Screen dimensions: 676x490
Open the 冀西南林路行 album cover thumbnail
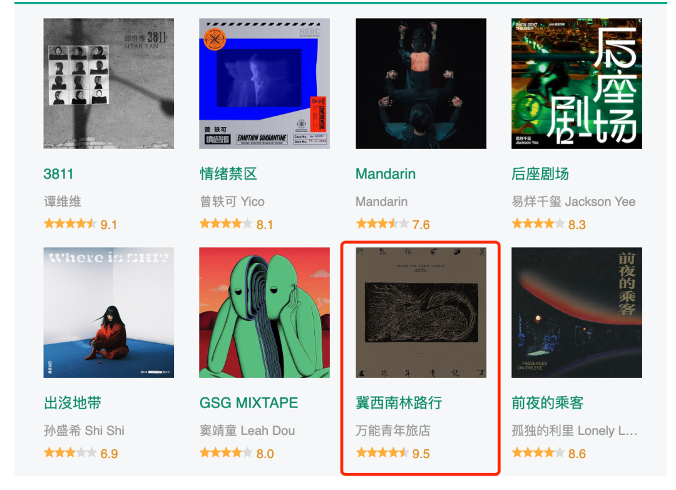[421, 312]
